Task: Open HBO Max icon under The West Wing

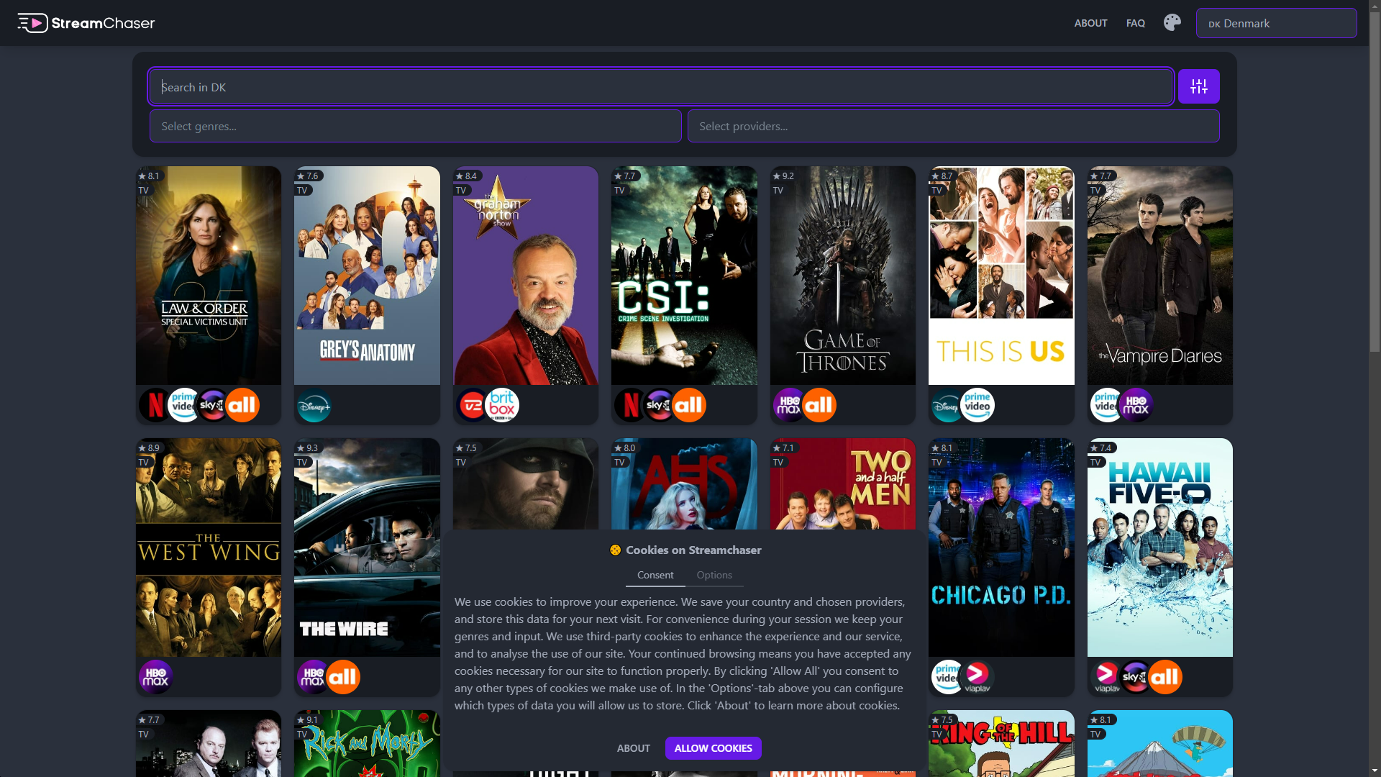Action: tap(155, 676)
